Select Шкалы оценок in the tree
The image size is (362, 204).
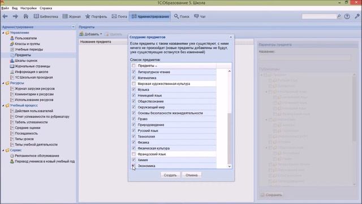(x=26, y=61)
